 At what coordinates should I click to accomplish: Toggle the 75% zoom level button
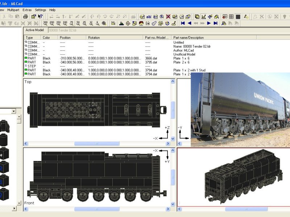pos(71,23)
